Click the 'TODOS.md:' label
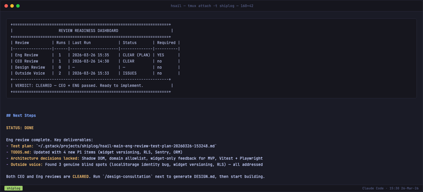Image resolution: width=423 pixels, height=192 pixels. (21, 152)
